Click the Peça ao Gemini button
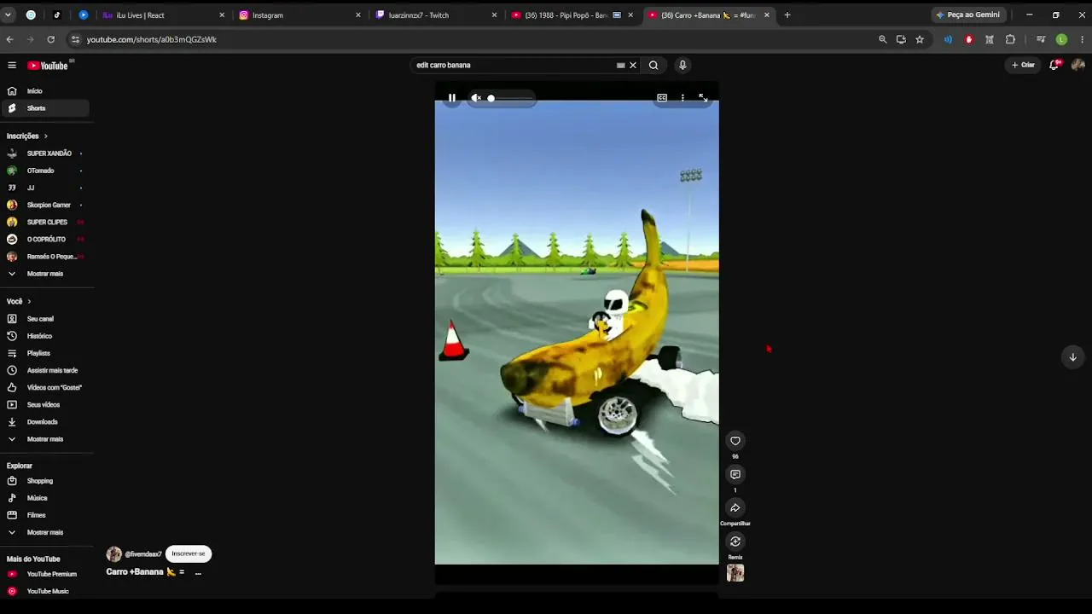The height and width of the screenshot is (614, 1092). point(968,14)
